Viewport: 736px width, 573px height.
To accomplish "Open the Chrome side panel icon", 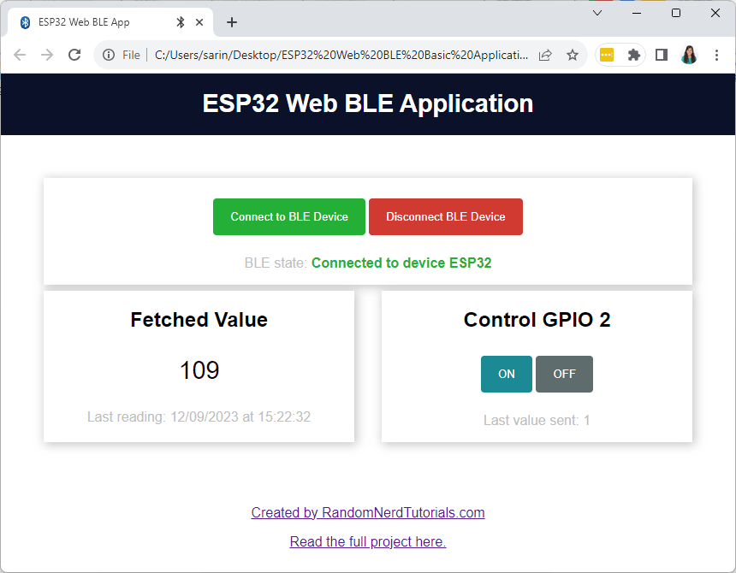I will pos(661,55).
